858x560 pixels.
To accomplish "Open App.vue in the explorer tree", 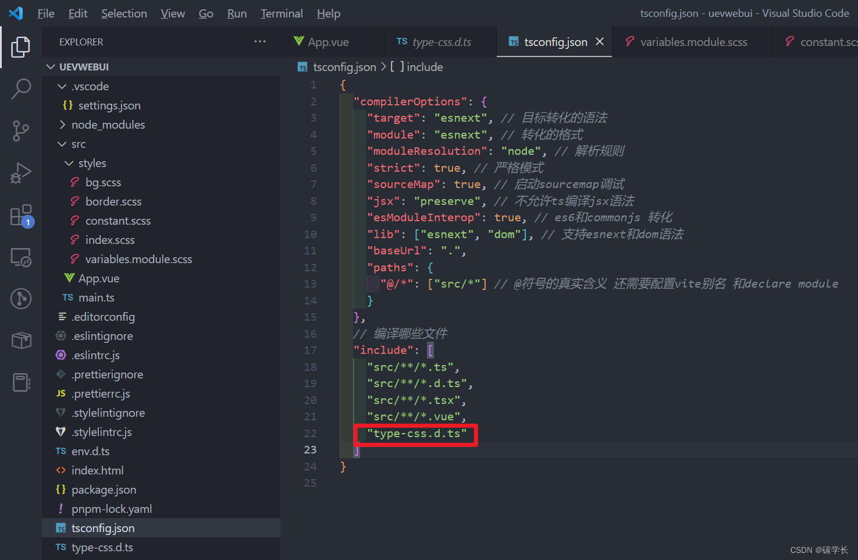I will tap(161, 278).
